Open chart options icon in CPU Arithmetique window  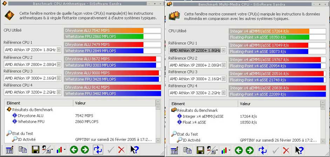61,150
